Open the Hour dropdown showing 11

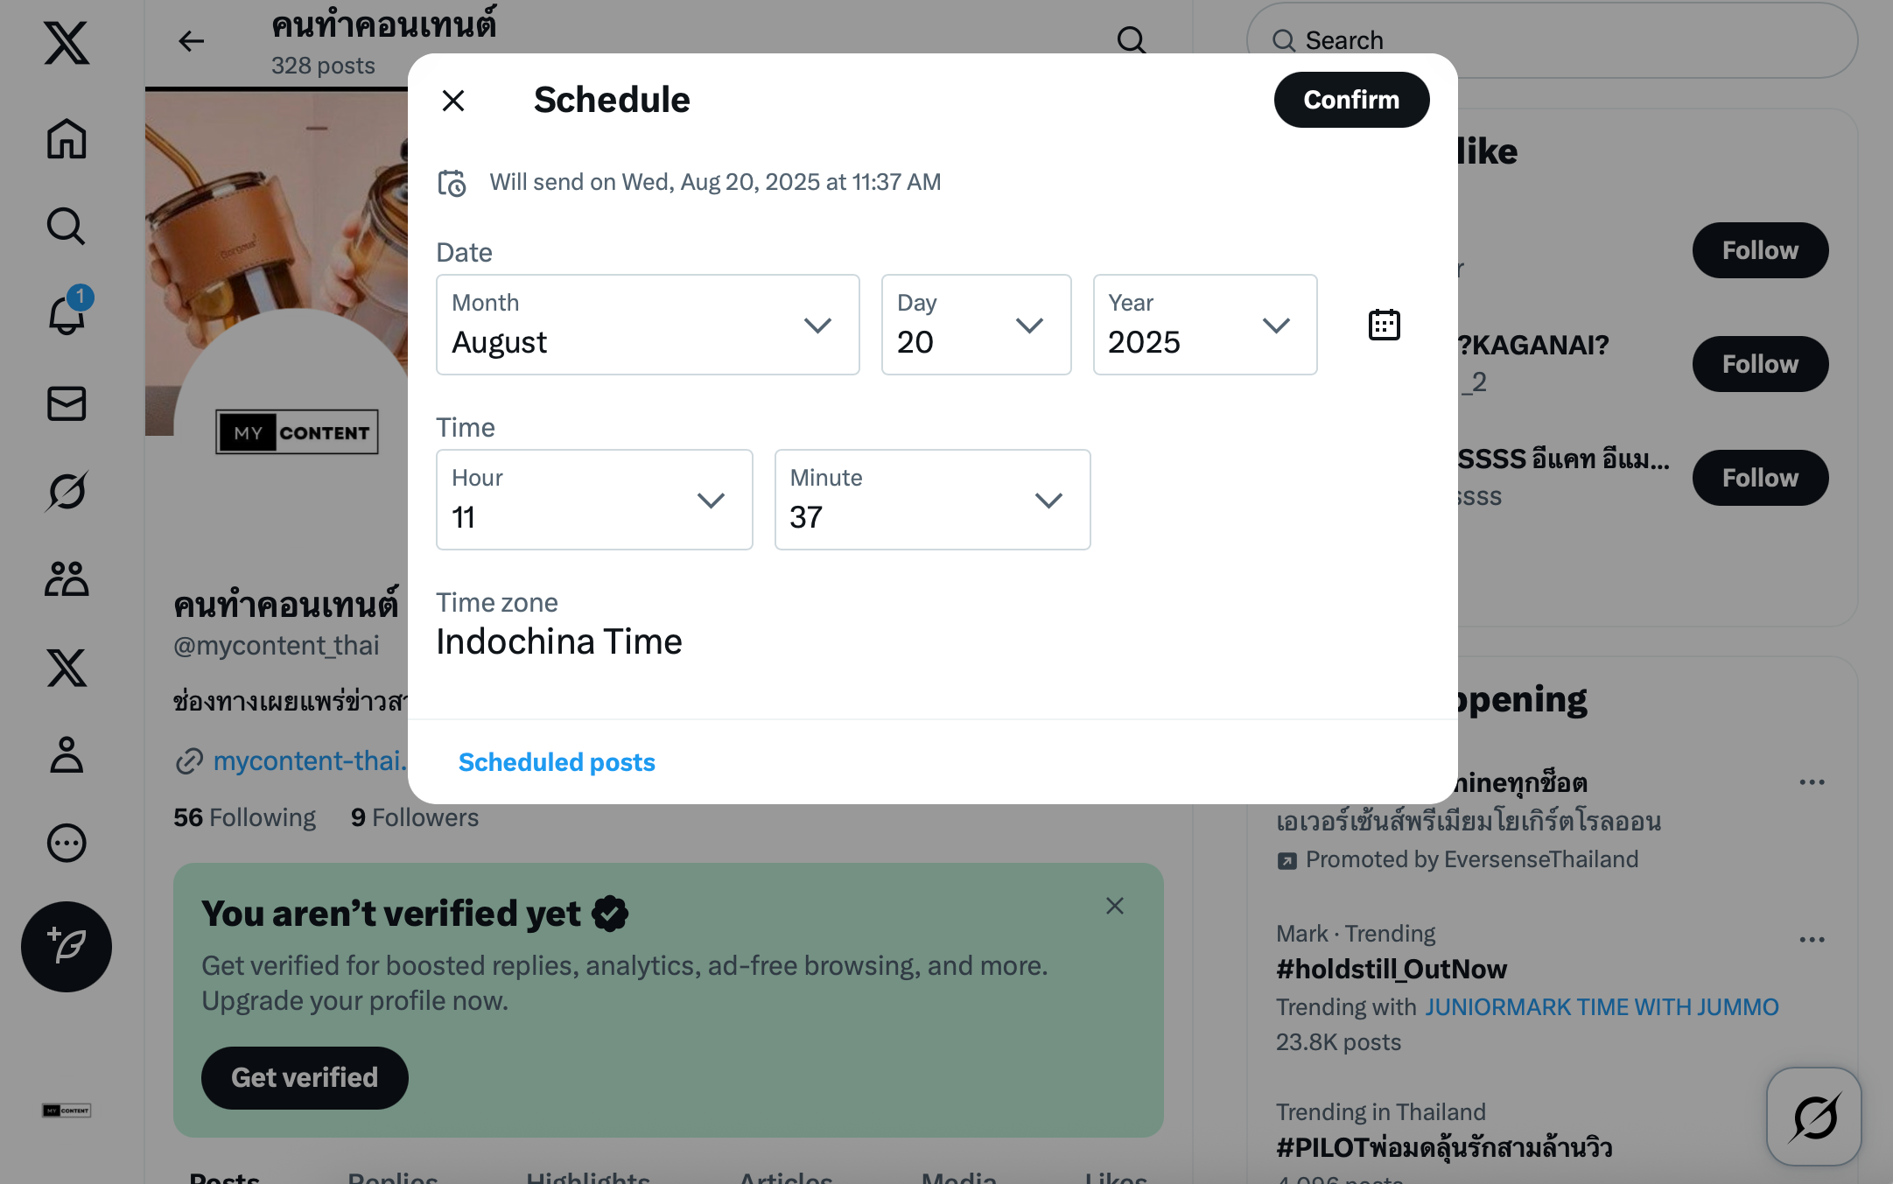[x=594, y=500]
